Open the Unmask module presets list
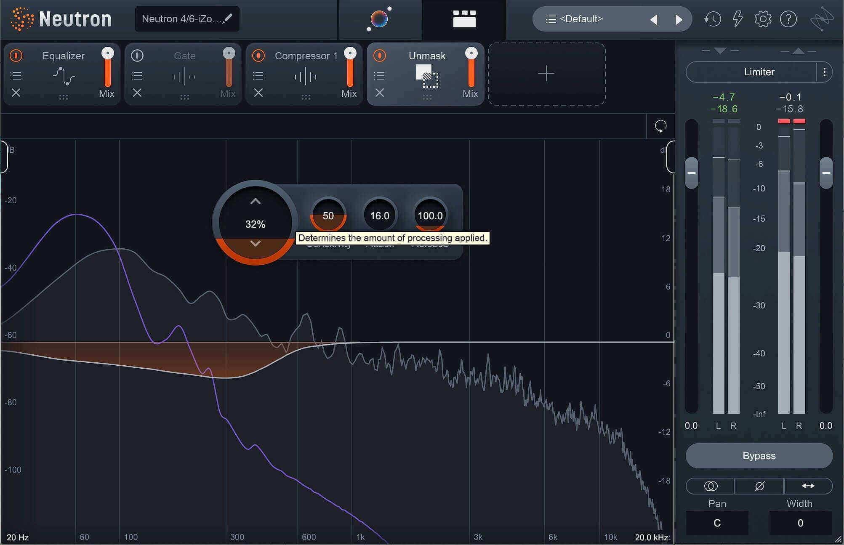 point(379,76)
